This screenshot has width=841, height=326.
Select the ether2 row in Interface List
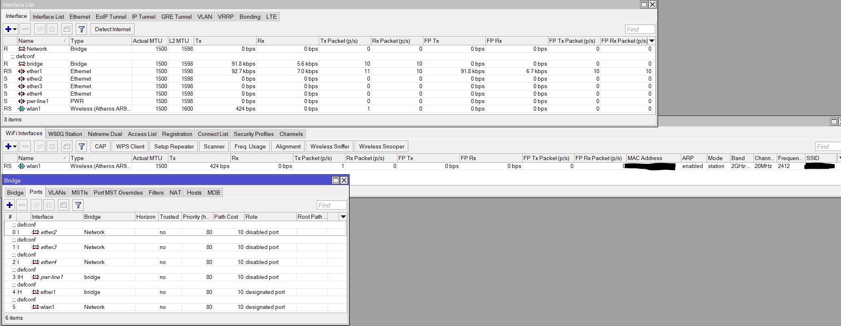pyautogui.click(x=328, y=79)
